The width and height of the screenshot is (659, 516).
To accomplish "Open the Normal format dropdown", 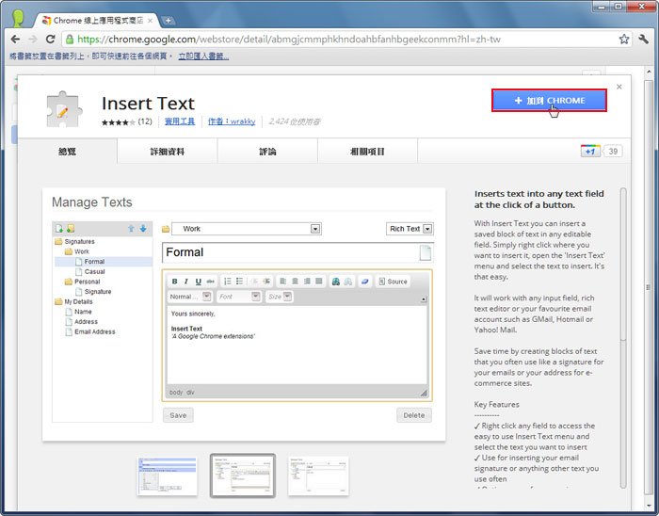I will [190, 297].
